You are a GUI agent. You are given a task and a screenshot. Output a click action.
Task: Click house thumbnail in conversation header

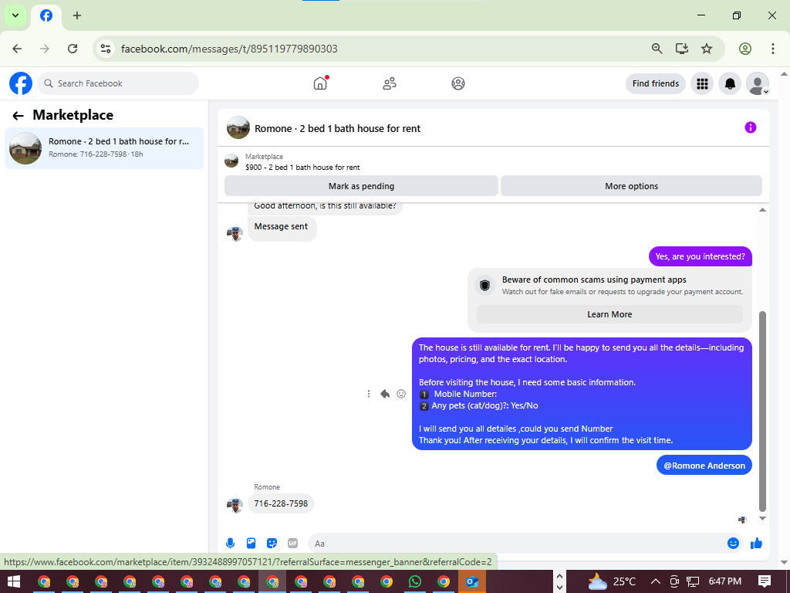(x=238, y=127)
